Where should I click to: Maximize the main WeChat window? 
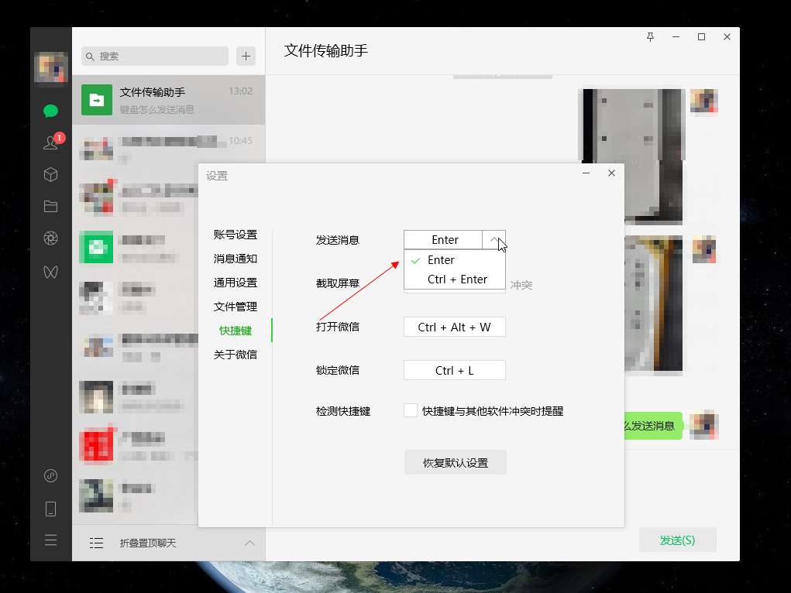701,37
